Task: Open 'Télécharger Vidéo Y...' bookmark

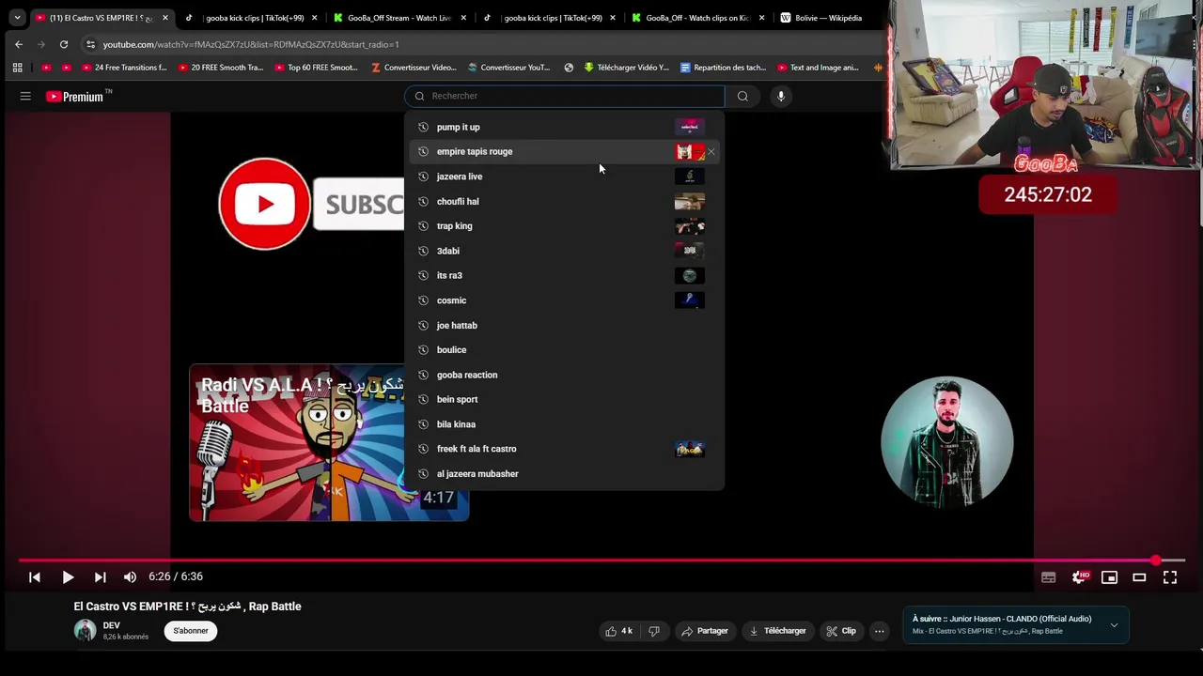Action: click(x=626, y=68)
